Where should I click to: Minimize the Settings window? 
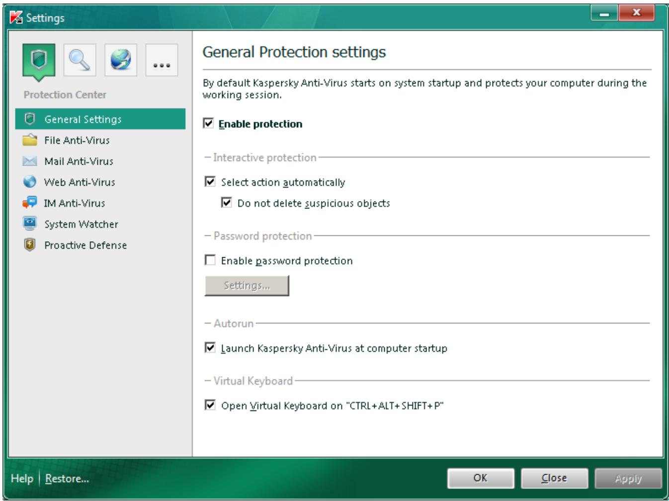pos(604,13)
